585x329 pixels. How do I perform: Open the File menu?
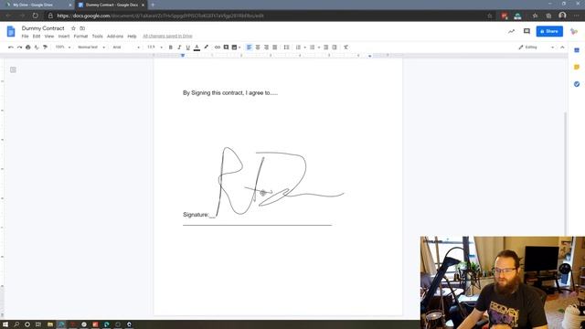point(25,37)
